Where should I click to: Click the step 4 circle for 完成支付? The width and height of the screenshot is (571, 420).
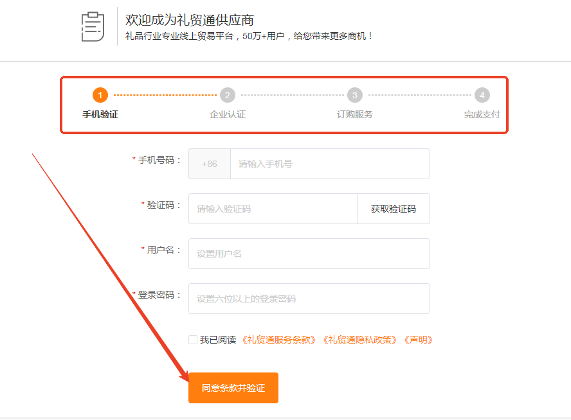pos(482,95)
